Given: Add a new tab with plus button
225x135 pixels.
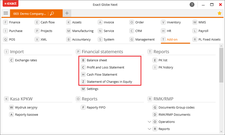Looking at the screenshot, I should click(x=67, y=13).
